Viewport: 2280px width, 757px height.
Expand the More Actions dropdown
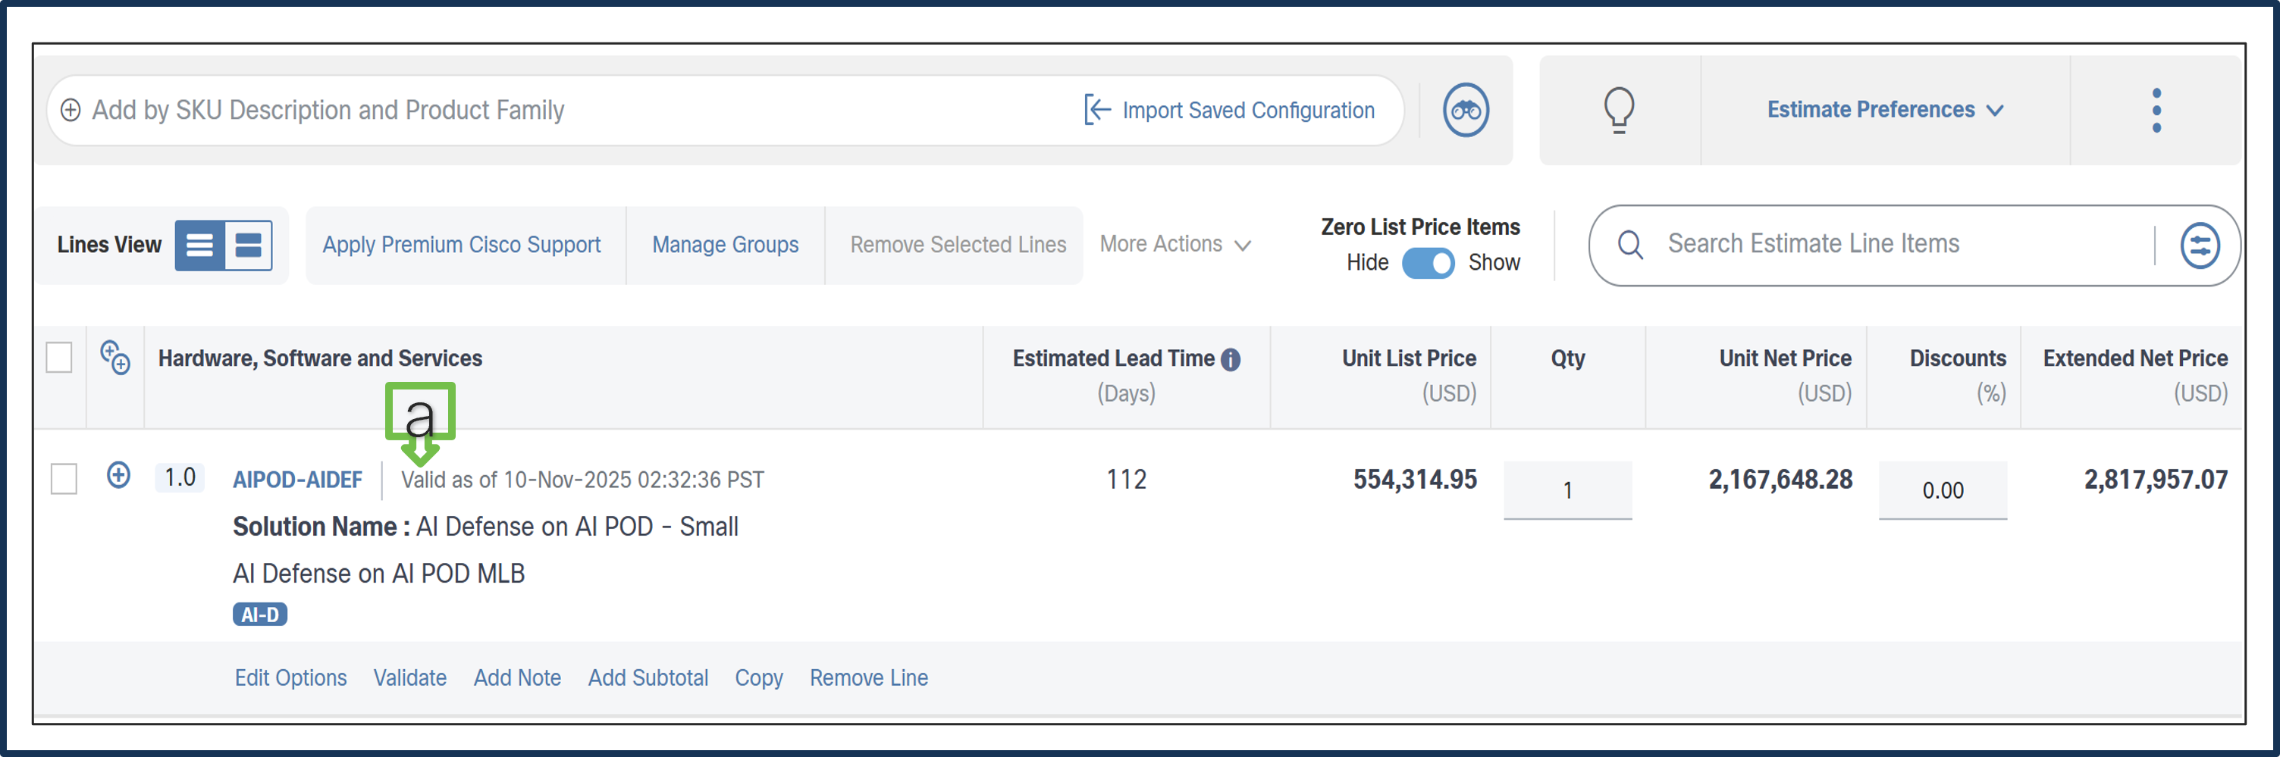[1174, 244]
